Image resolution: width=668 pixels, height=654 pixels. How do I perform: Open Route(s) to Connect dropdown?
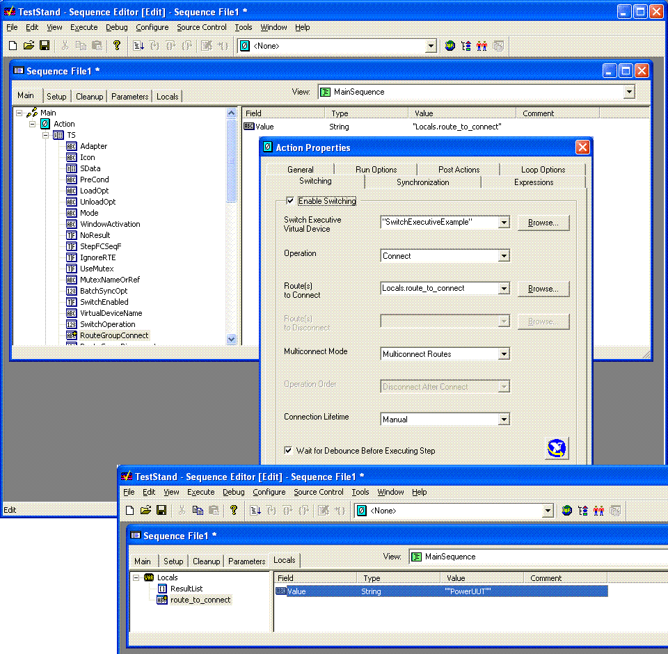(x=504, y=289)
